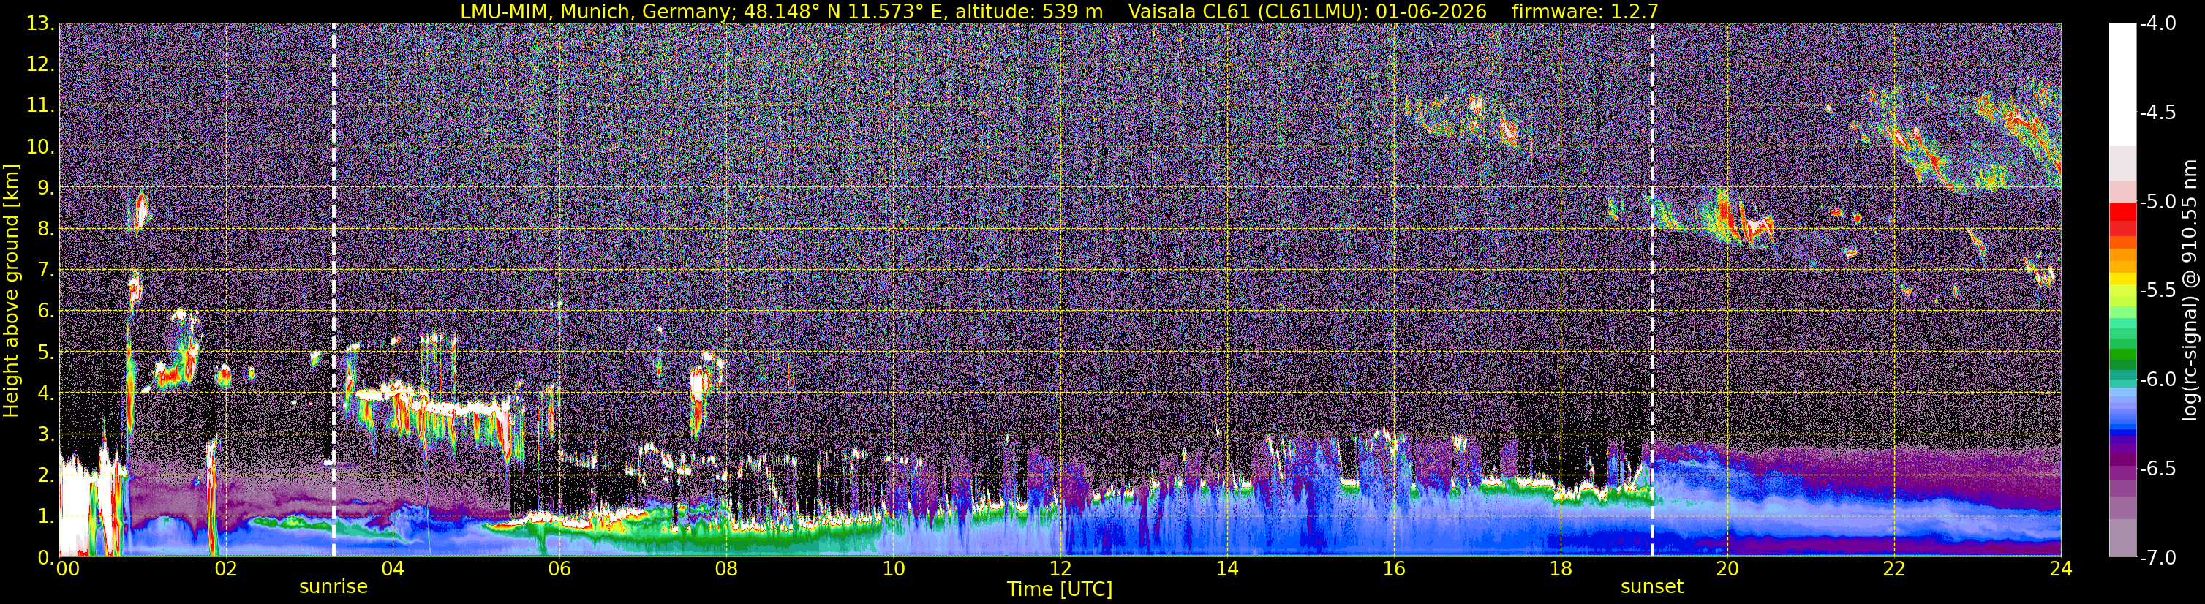The width and height of the screenshot is (2205, 604).
Task: Select the 'Time [UTC]' axis label
Action: [x=1060, y=589]
